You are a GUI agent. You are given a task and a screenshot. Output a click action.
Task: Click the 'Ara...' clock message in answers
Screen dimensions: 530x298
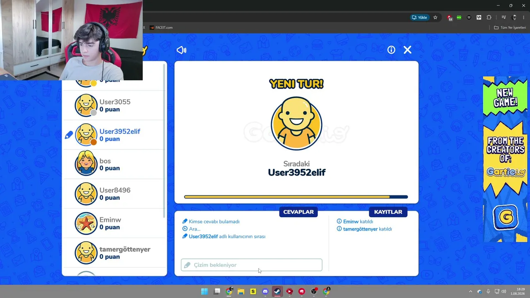point(195,229)
